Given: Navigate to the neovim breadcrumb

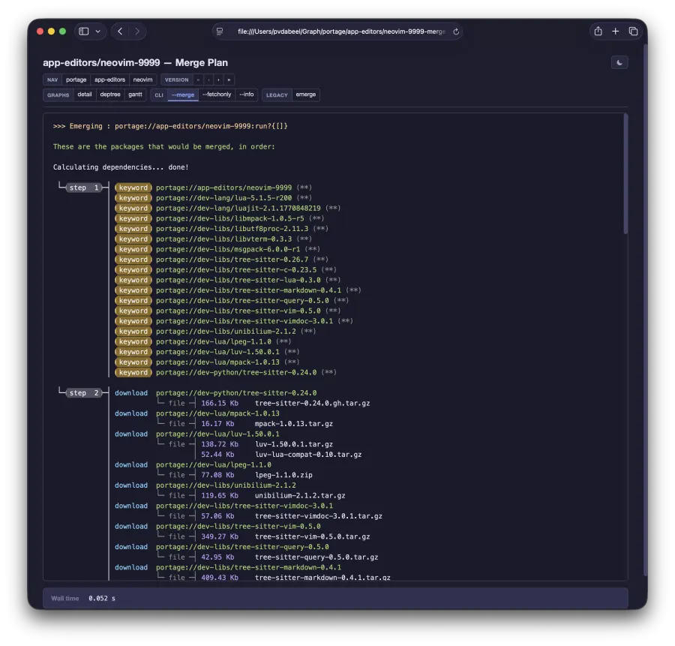Looking at the screenshot, I should pyautogui.click(x=143, y=80).
